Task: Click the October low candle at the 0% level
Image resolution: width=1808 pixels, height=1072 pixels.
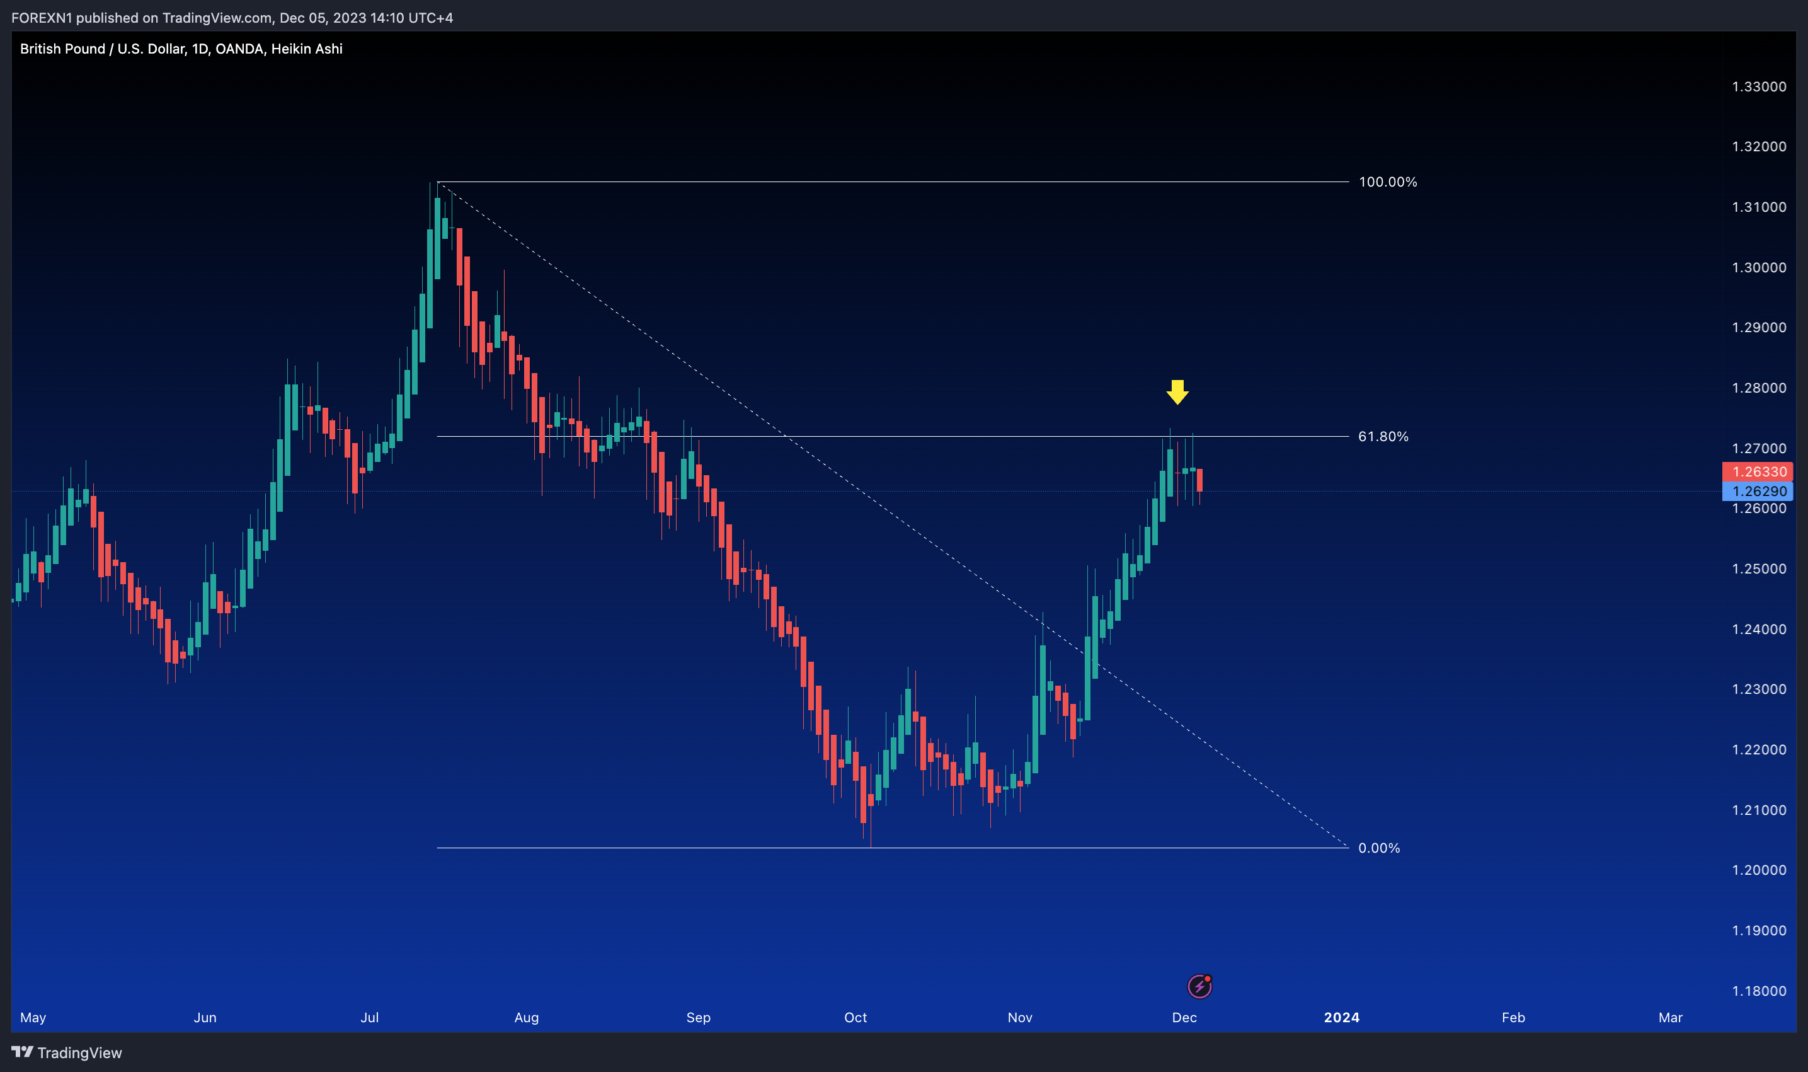Action: pyautogui.click(x=871, y=800)
